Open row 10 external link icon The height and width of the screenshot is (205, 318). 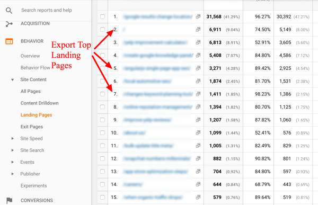coord(198,132)
